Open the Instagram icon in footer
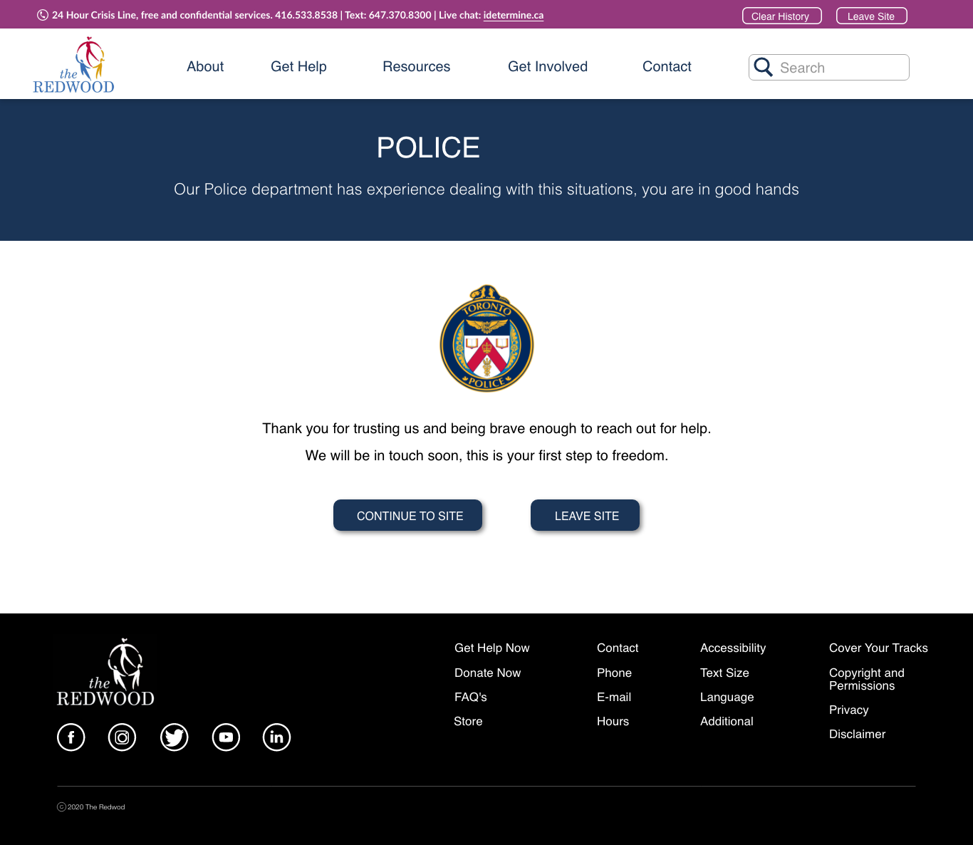 (x=123, y=737)
